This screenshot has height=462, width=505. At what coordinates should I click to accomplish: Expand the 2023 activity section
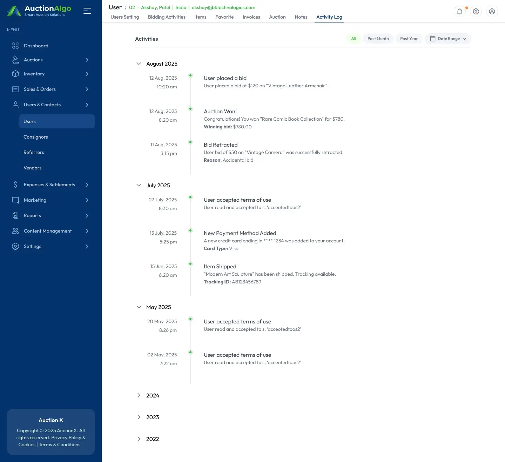pyautogui.click(x=139, y=417)
